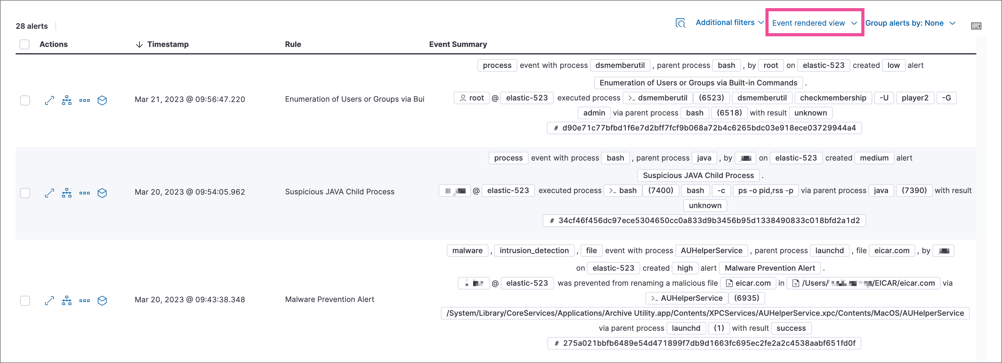The width and height of the screenshot is (1002, 363).
Task: Click the Malware Prevention Alert rule badge
Action: (x=770, y=268)
